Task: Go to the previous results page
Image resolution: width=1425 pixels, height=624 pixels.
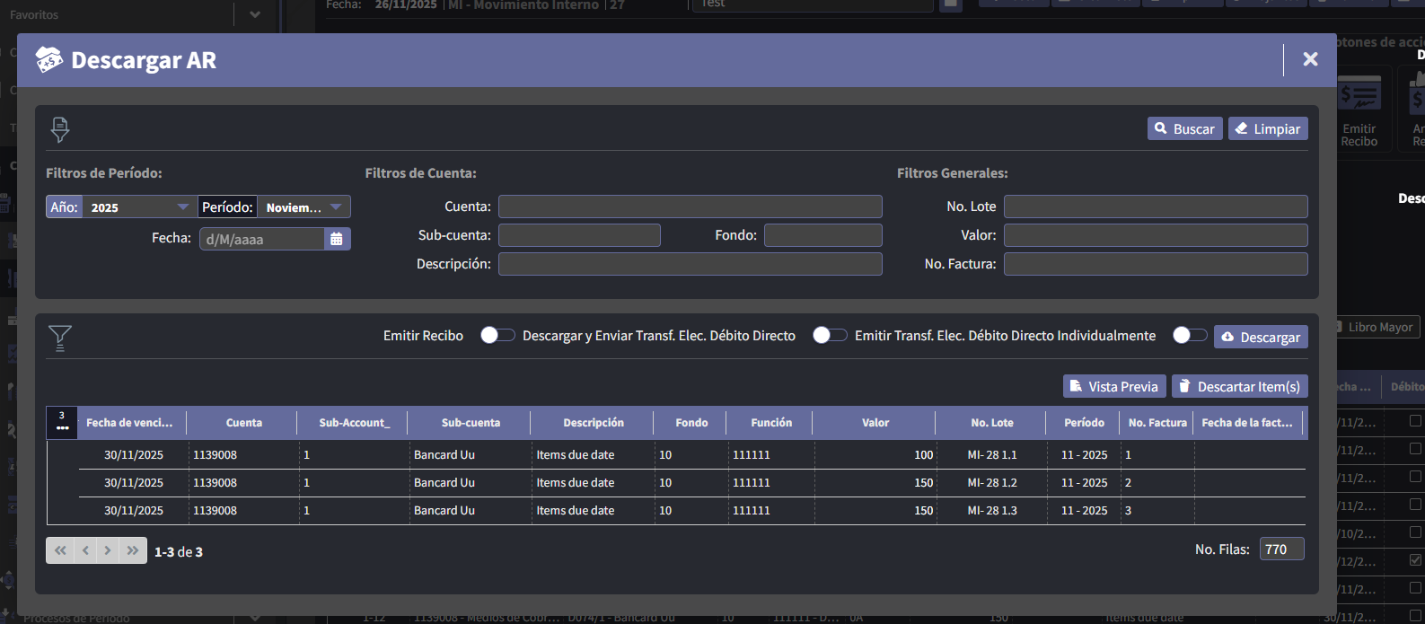Action: click(85, 550)
